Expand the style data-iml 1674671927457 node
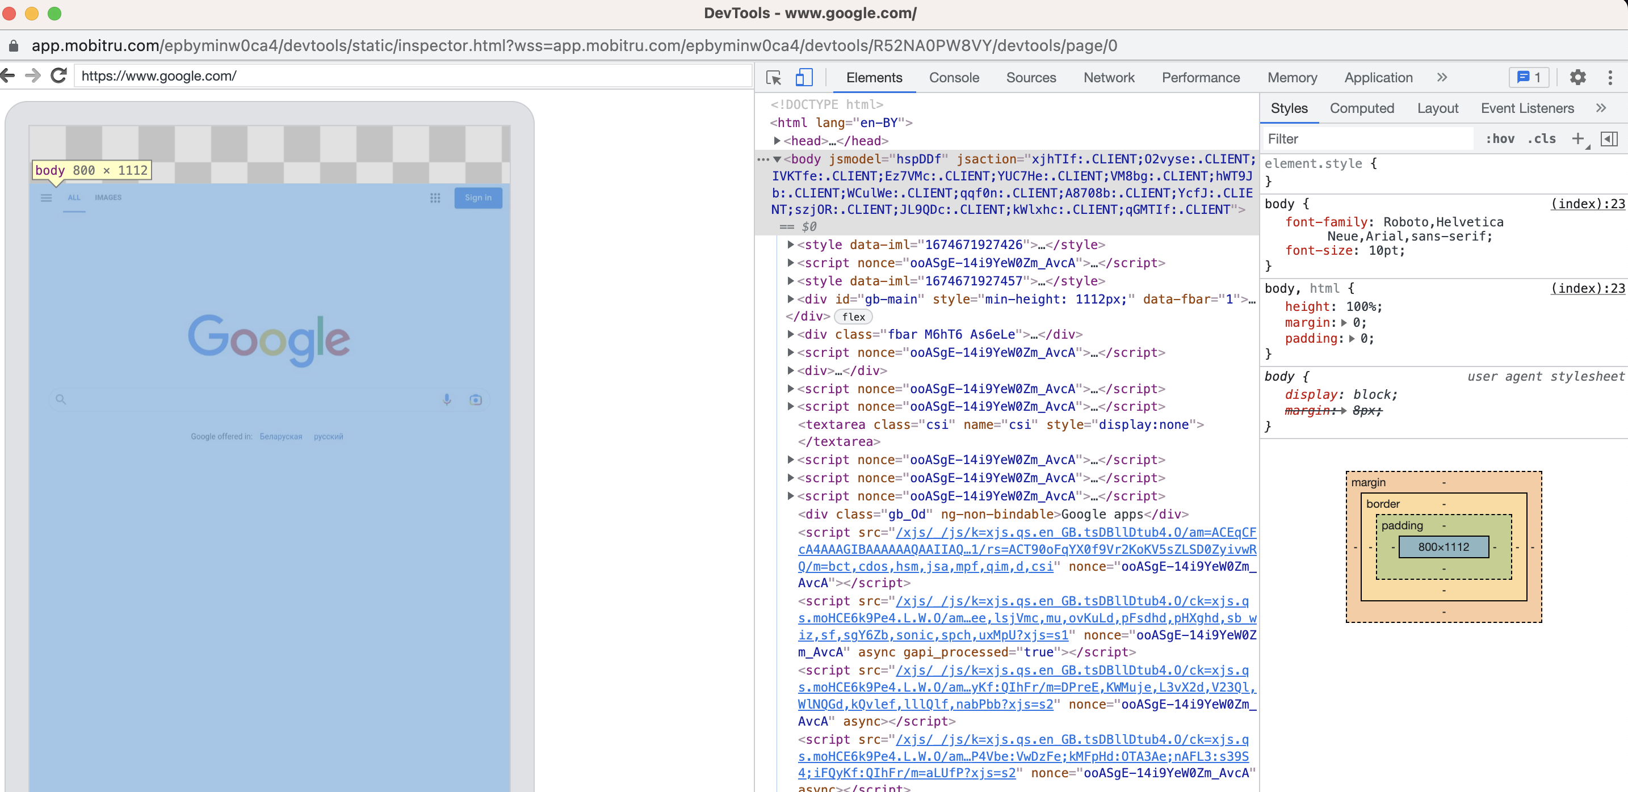 pos(790,281)
